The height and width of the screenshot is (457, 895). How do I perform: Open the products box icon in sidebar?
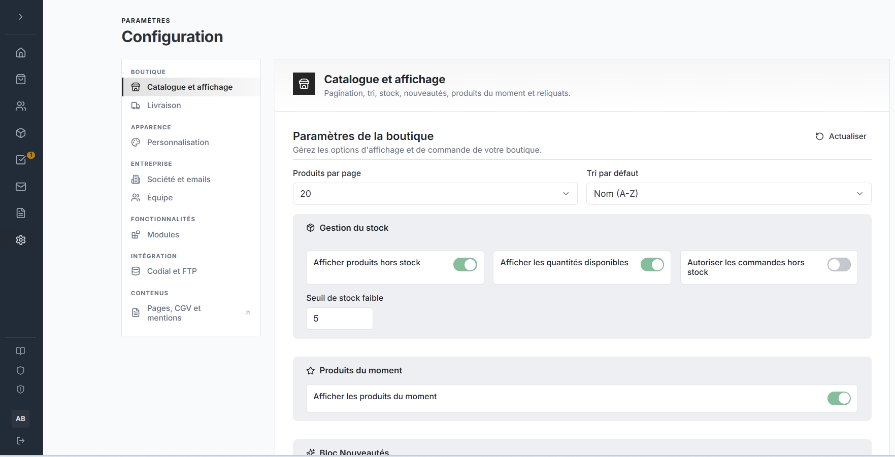(21, 133)
